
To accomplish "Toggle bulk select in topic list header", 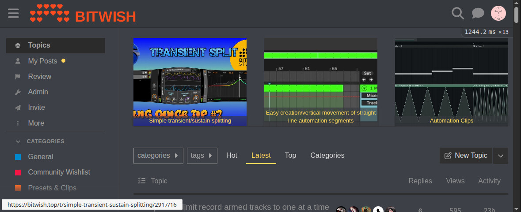I will point(141,181).
